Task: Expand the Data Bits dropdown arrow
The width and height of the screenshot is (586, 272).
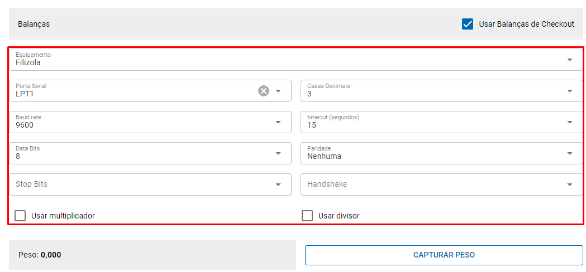Action: pyautogui.click(x=278, y=153)
